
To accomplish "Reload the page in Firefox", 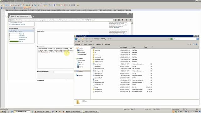I will (87, 20).
